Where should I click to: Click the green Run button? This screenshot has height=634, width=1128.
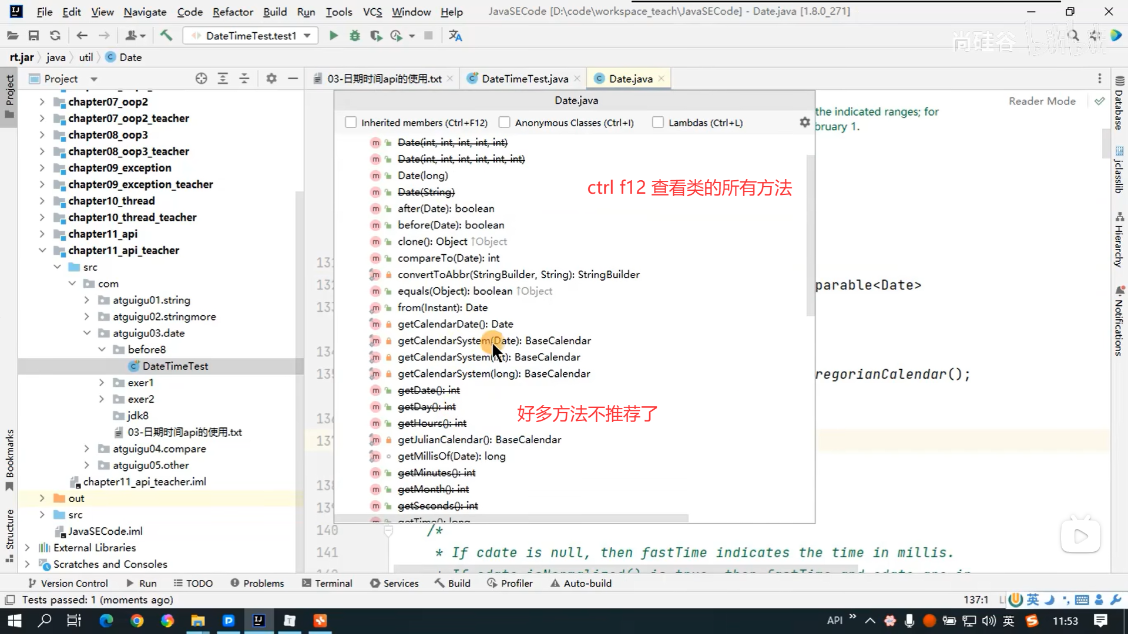click(333, 36)
